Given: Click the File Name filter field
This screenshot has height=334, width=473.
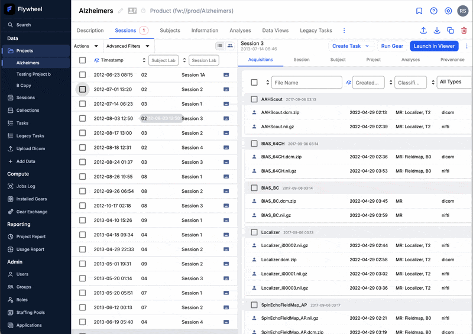Looking at the screenshot, I should [x=306, y=82].
